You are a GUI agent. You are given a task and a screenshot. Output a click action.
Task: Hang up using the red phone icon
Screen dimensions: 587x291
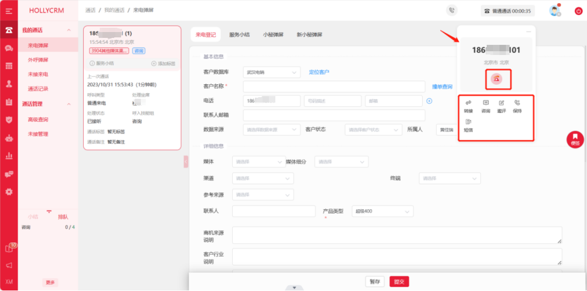(497, 79)
